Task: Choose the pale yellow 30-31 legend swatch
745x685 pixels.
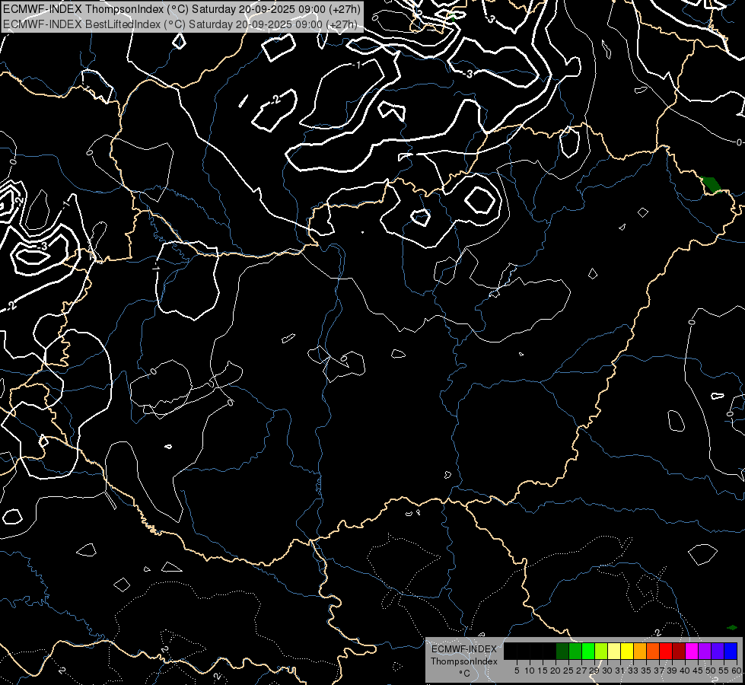Action: point(614,651)
